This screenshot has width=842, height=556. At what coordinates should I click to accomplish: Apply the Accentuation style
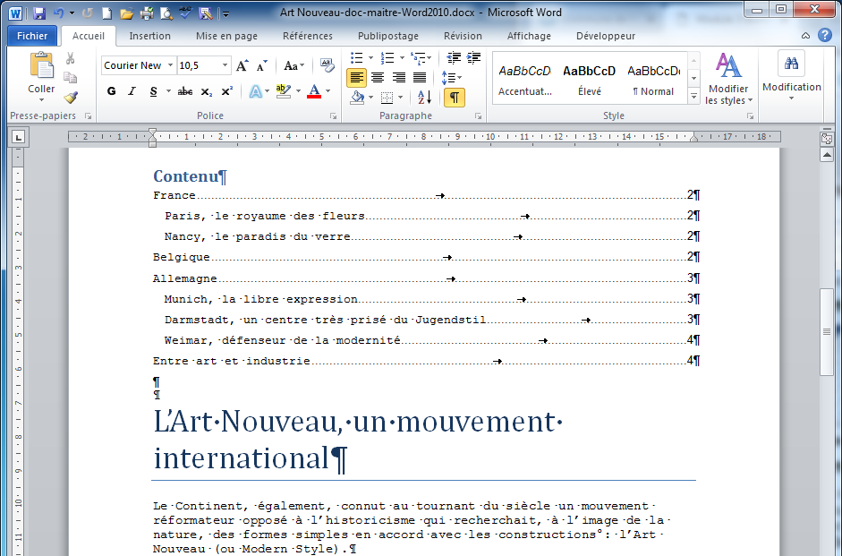coord(524,79)
